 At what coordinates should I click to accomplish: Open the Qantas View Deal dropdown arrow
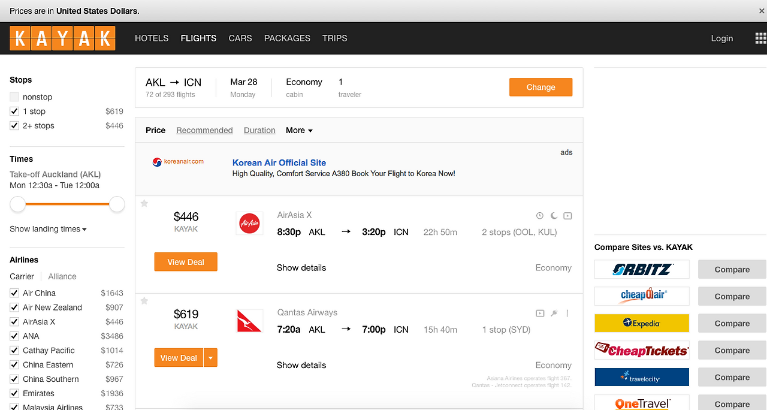[x=210, y=358]
